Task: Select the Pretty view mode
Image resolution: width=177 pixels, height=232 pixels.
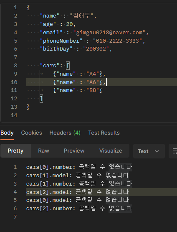Action: point(15,150)
